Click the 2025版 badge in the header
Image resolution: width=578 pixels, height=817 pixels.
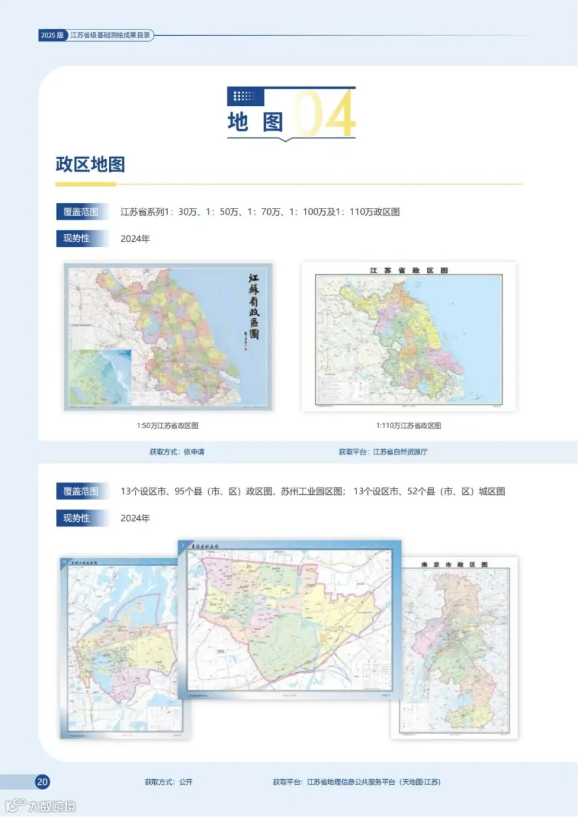click(53, 35)
